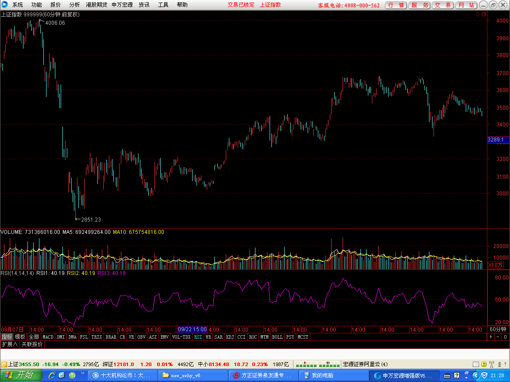The image size is (510, 382).
Task: Click the antenna signal icon in status bar
Action: tap(491, 364)
